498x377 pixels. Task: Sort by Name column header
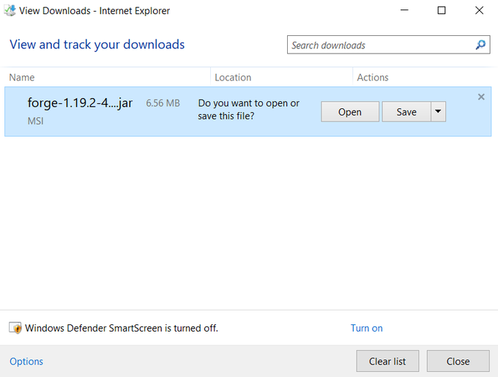[21, 77]
